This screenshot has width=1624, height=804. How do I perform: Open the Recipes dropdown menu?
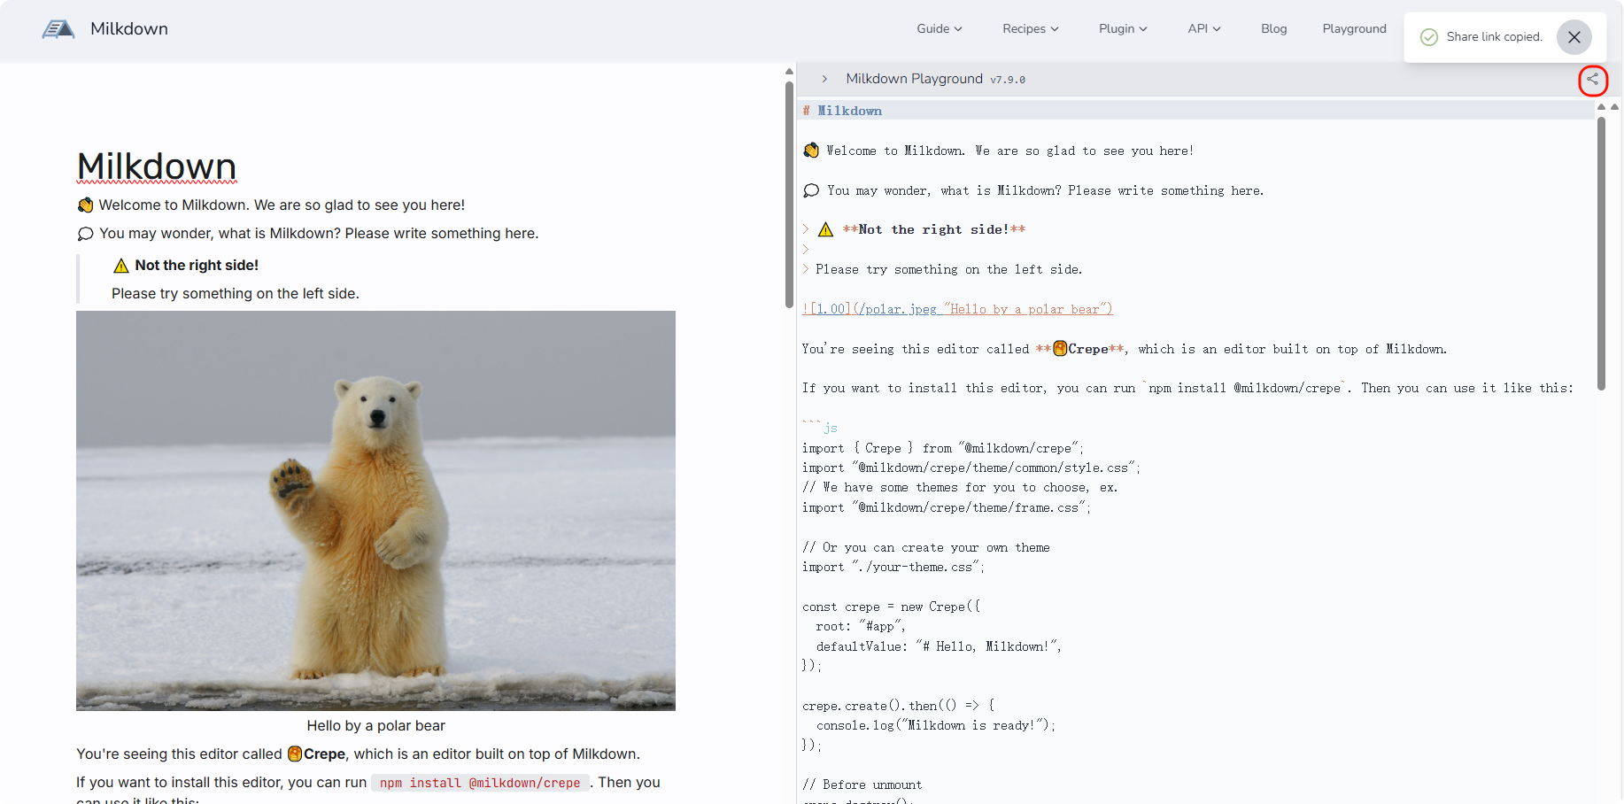pos(1031,28)
